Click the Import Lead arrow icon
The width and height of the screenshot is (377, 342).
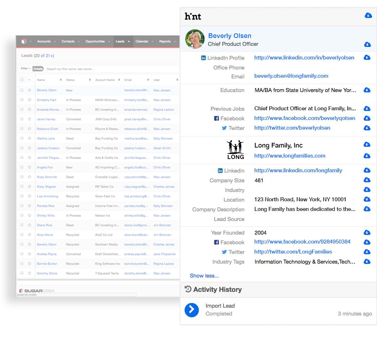192,310
